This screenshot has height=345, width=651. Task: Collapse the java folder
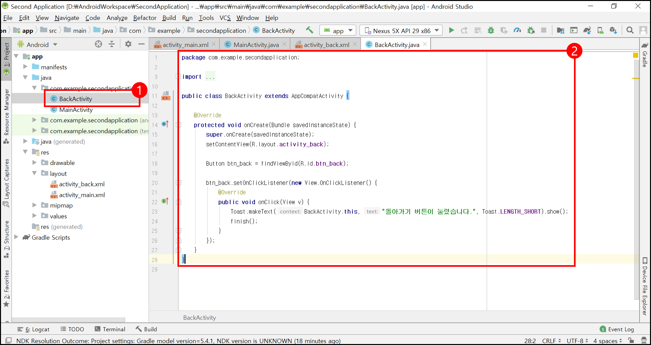25,78
